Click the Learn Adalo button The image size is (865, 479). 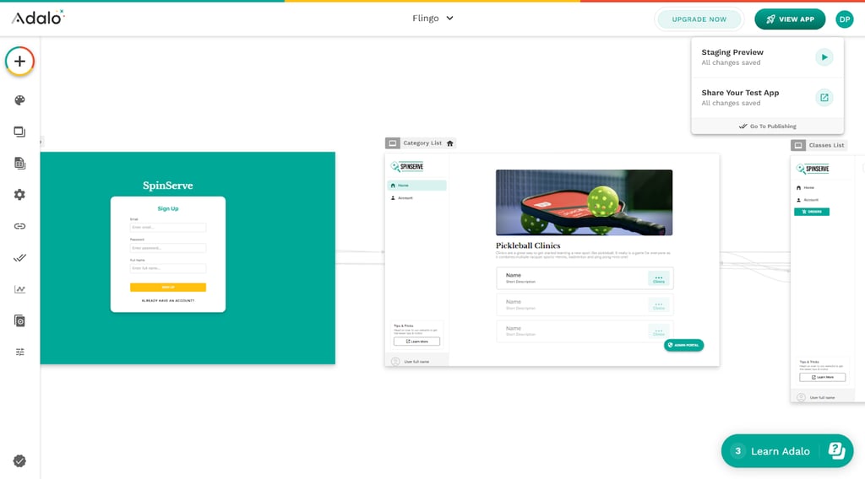(x=787, y=451)
